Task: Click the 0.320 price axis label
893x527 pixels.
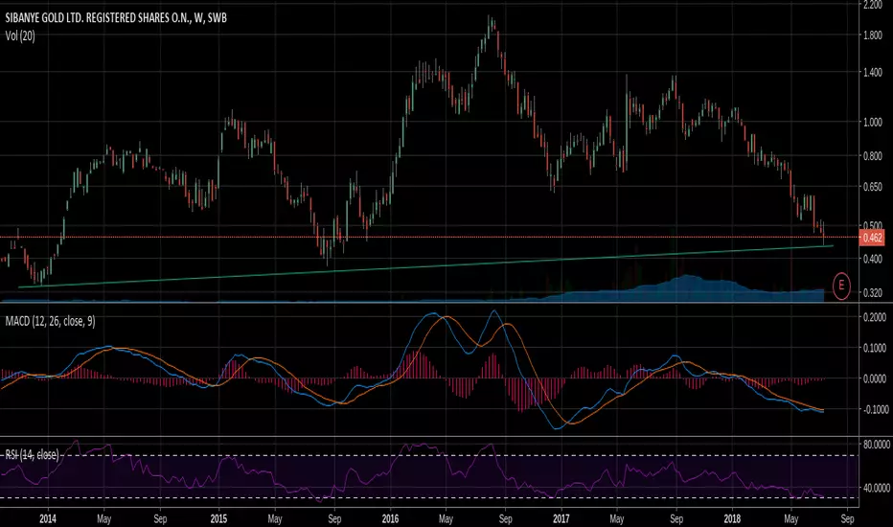Action: click(x=873, y=292)
